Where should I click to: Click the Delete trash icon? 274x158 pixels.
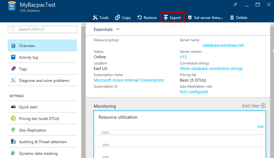pos(232,17)
